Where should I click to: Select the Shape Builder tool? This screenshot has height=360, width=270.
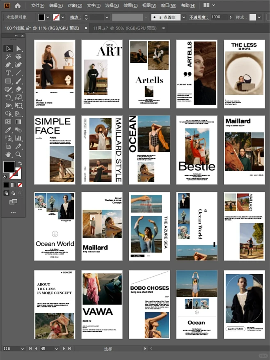tap(8, 114)
